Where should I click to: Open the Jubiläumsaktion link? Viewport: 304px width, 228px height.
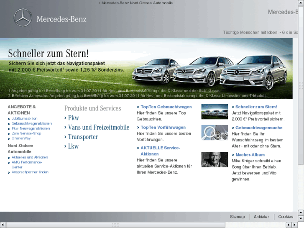24,118
